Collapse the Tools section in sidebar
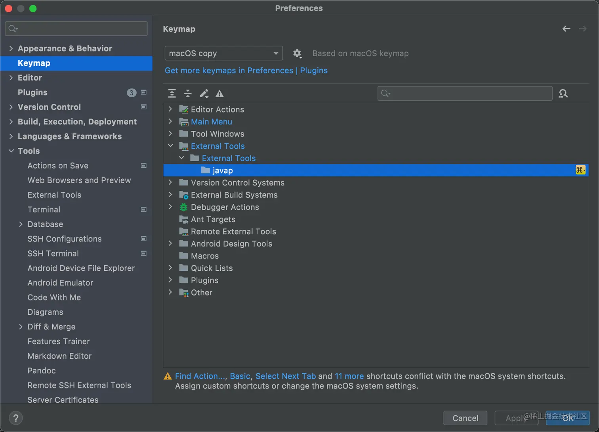 (11, 151)
